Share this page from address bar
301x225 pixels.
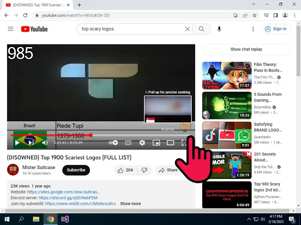coord(245,15)
